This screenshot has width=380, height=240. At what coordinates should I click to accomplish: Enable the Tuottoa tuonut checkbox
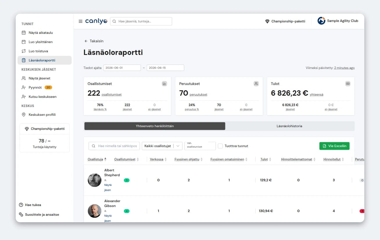point(220,146)
